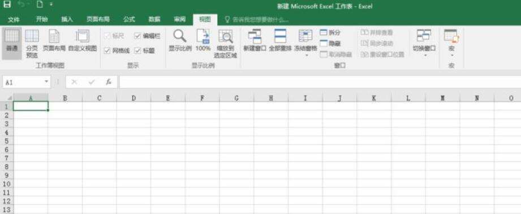Screen dimensions: 521x214
Task: Switch to 分页预览 page break preview
Action: point(32,43)
